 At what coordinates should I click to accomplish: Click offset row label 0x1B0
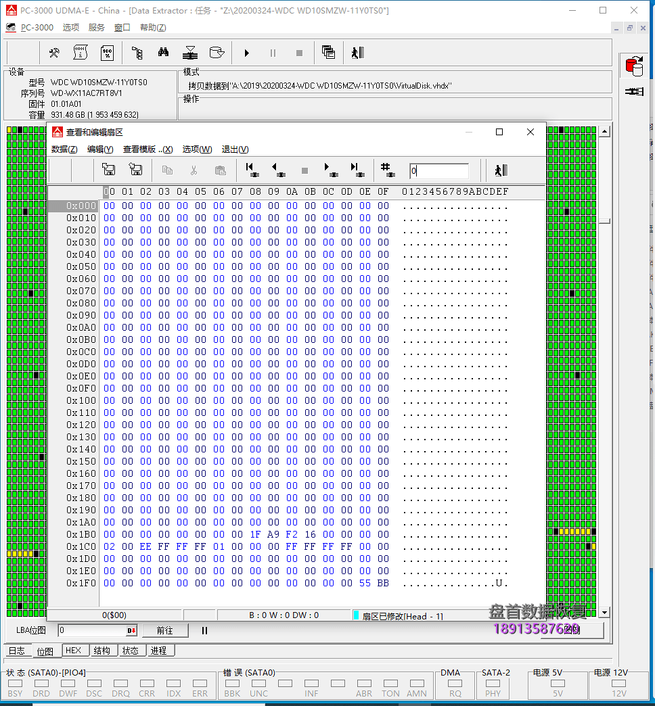click(x=81, y=534)
